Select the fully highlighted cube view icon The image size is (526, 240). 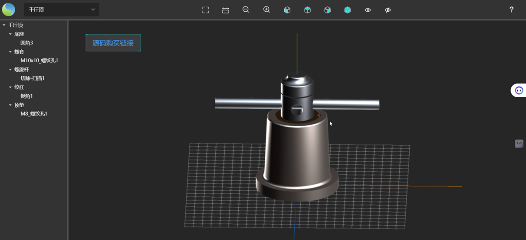(348, 10)
